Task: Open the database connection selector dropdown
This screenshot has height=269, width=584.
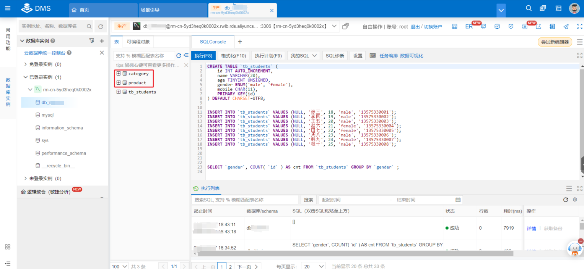Action: (x=334, y=26)
